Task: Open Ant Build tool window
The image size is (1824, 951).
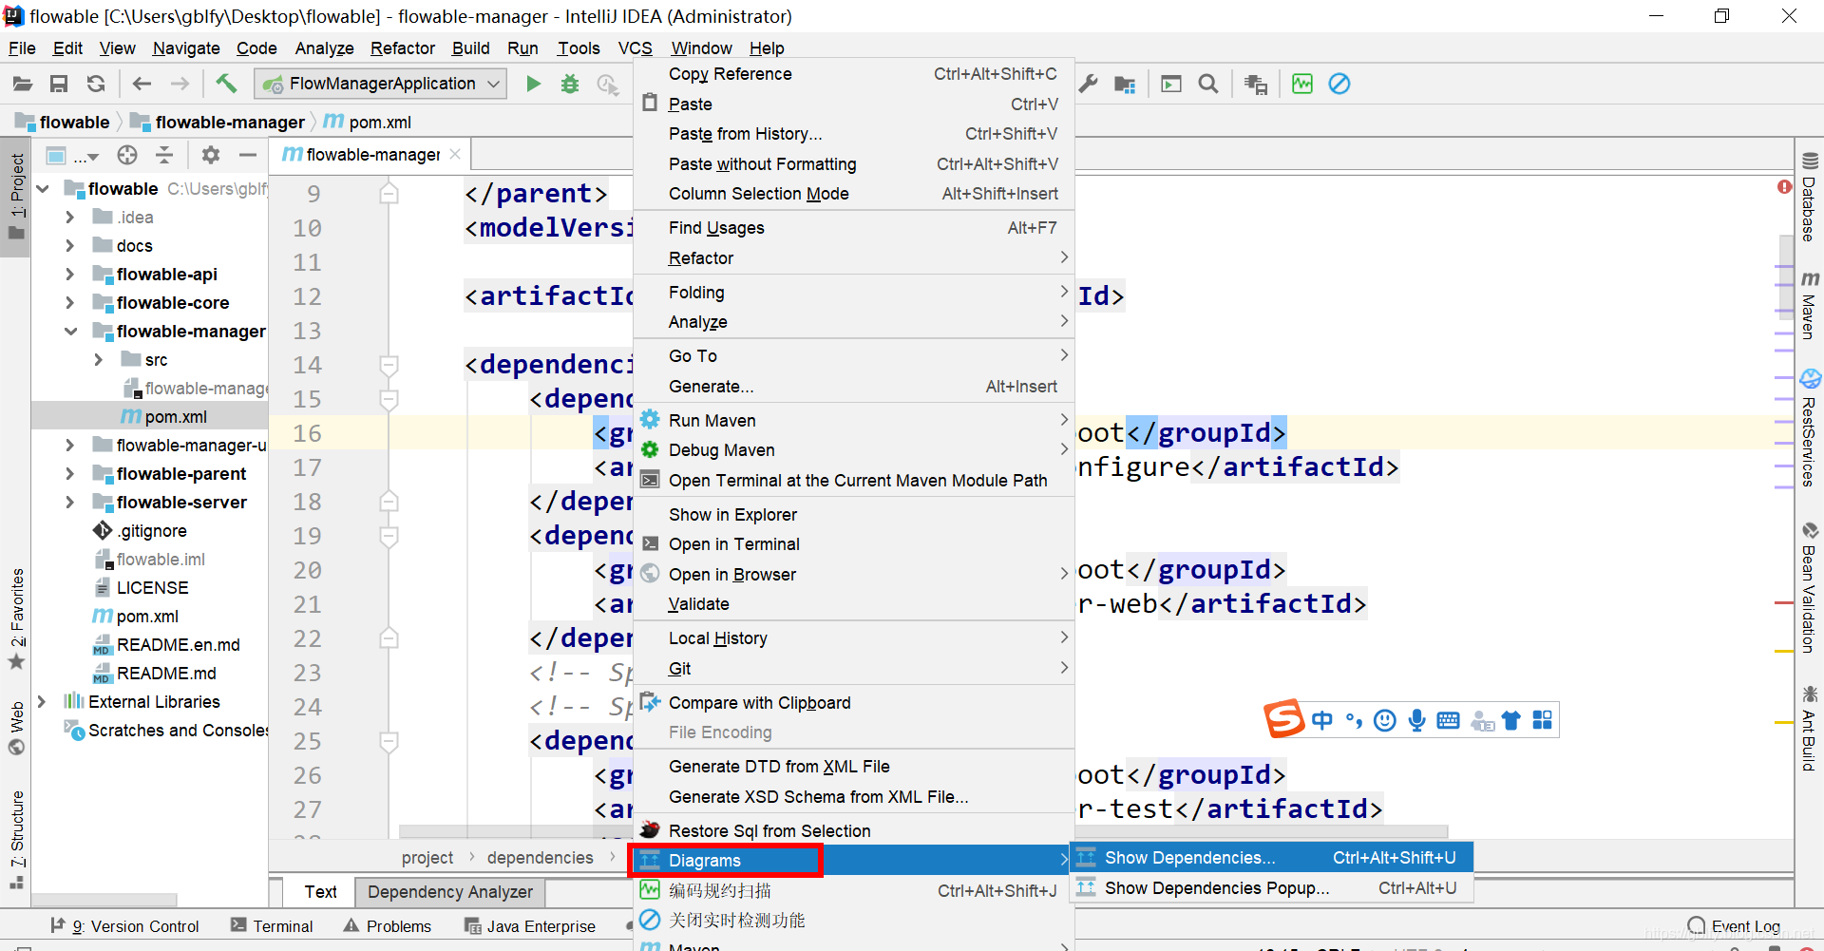Action: (1810, 728)
